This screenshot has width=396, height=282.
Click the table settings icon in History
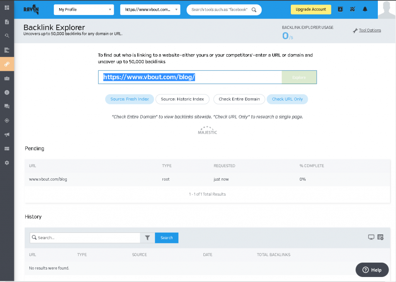tap(381, 237)
